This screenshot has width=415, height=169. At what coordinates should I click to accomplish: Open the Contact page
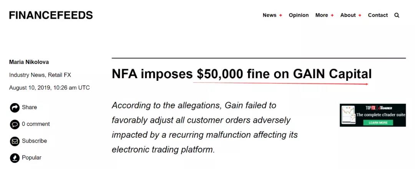tap(378, 15)
